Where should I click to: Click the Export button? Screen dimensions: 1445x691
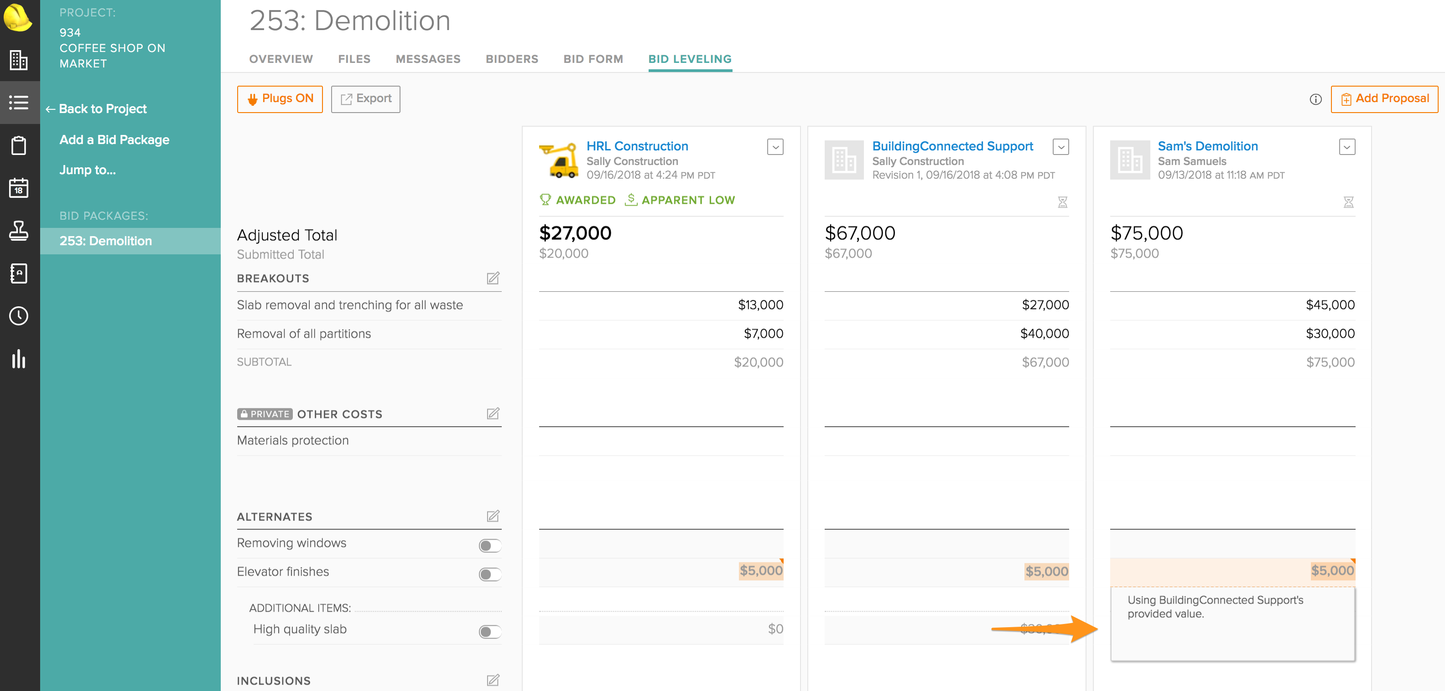[x=365, y=99]
